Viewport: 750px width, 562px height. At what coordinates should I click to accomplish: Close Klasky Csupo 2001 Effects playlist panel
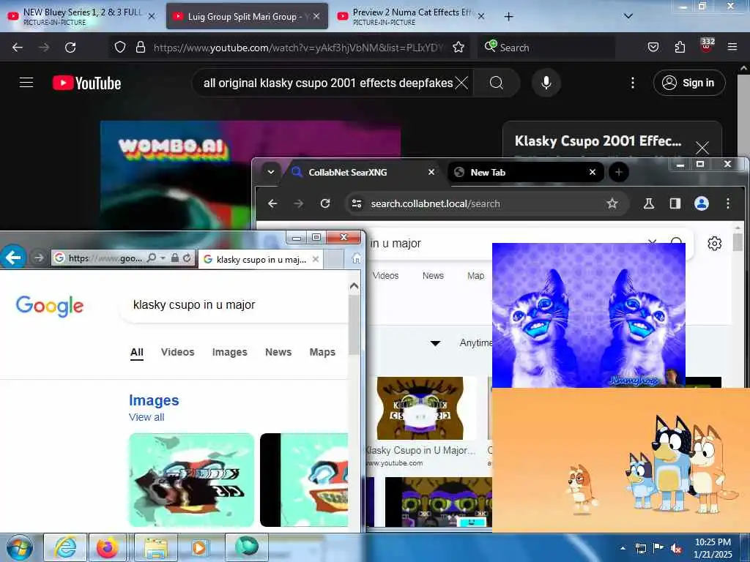coord(702,148)
